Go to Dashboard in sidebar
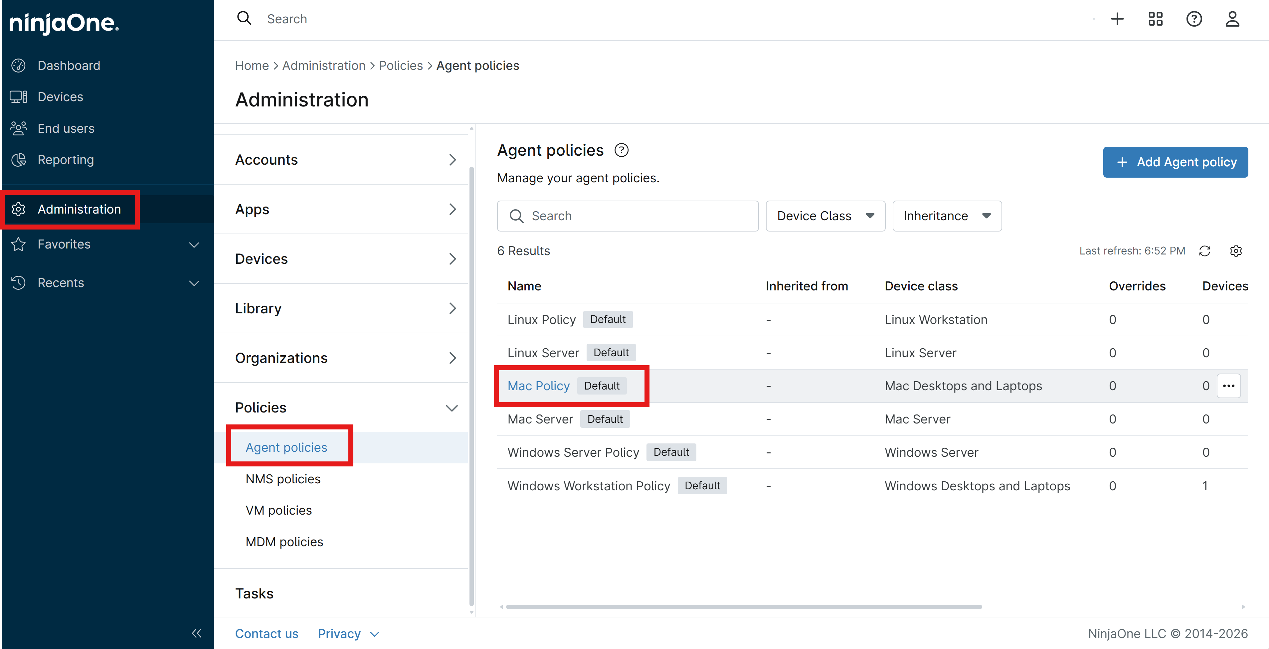The height and width of the screenshot is (649, 1269). (69, 66)
